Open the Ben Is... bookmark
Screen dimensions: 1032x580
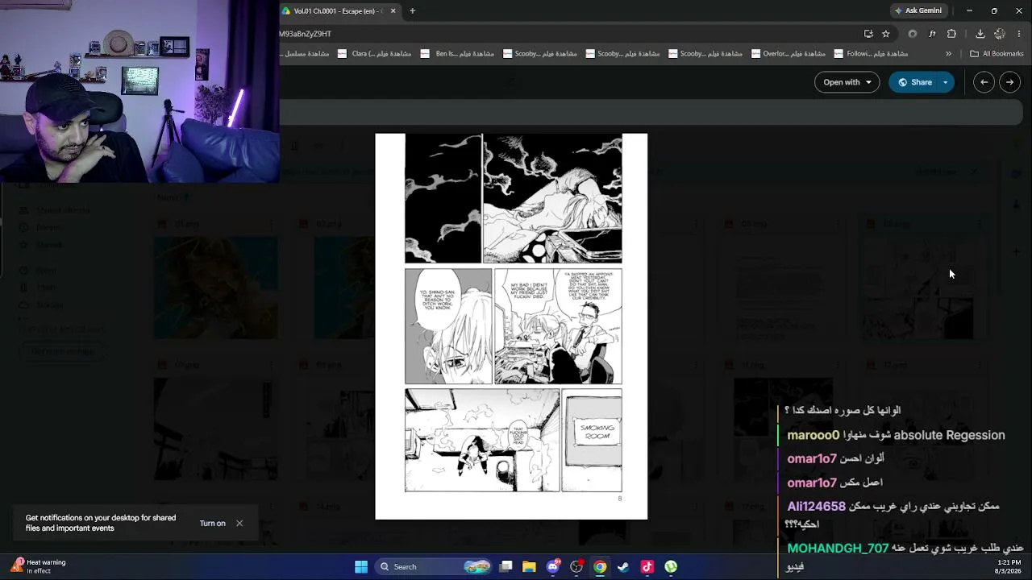[457, 54]
